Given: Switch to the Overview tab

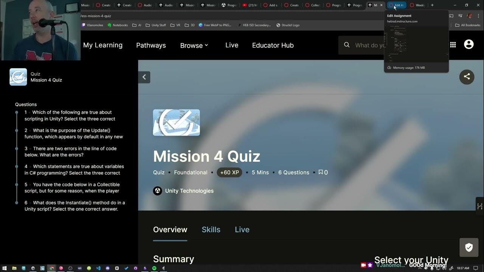Looking at the screenshot, I should click(x=170, y=230).
